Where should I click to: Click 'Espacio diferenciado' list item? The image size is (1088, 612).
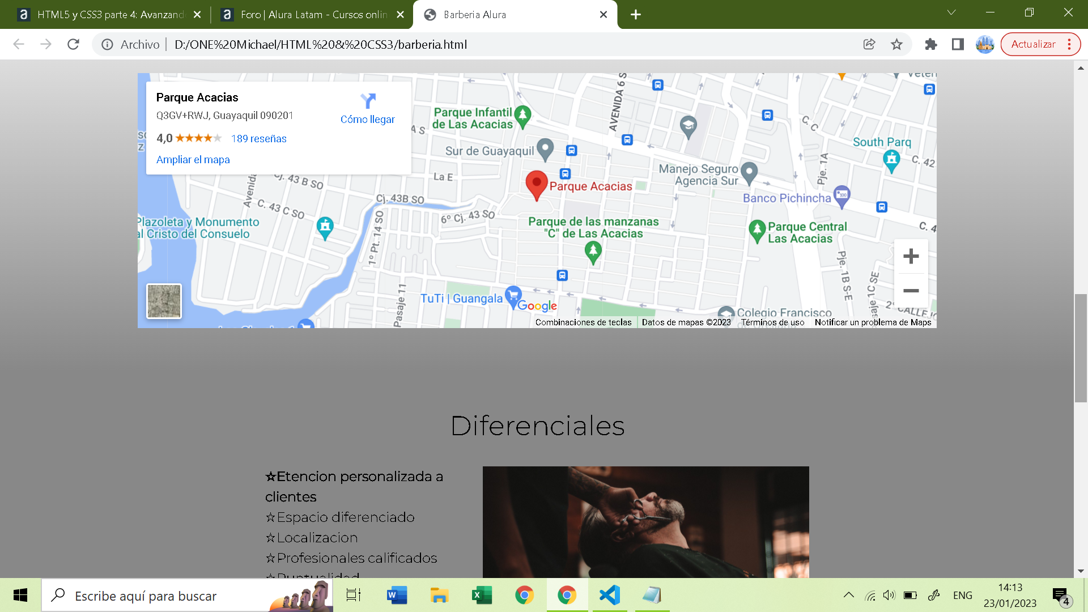340,517
